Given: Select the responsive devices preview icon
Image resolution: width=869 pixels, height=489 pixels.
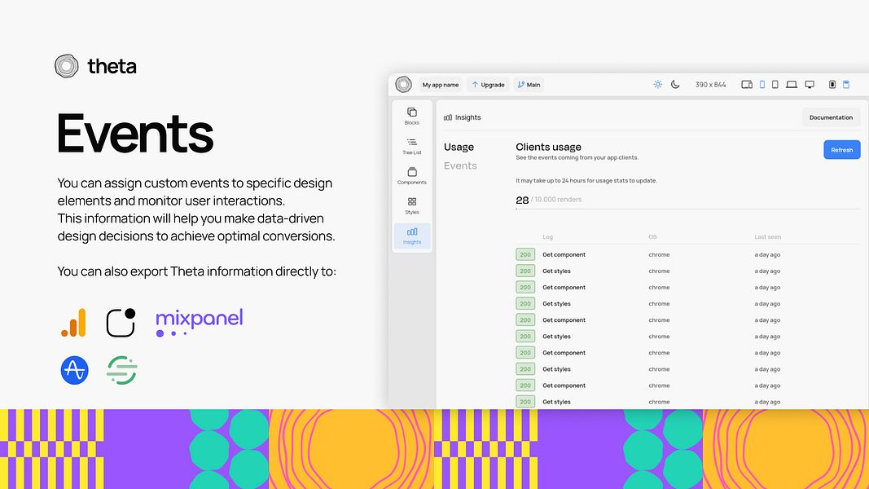Looking at the screenshot, I should [747, 84].
